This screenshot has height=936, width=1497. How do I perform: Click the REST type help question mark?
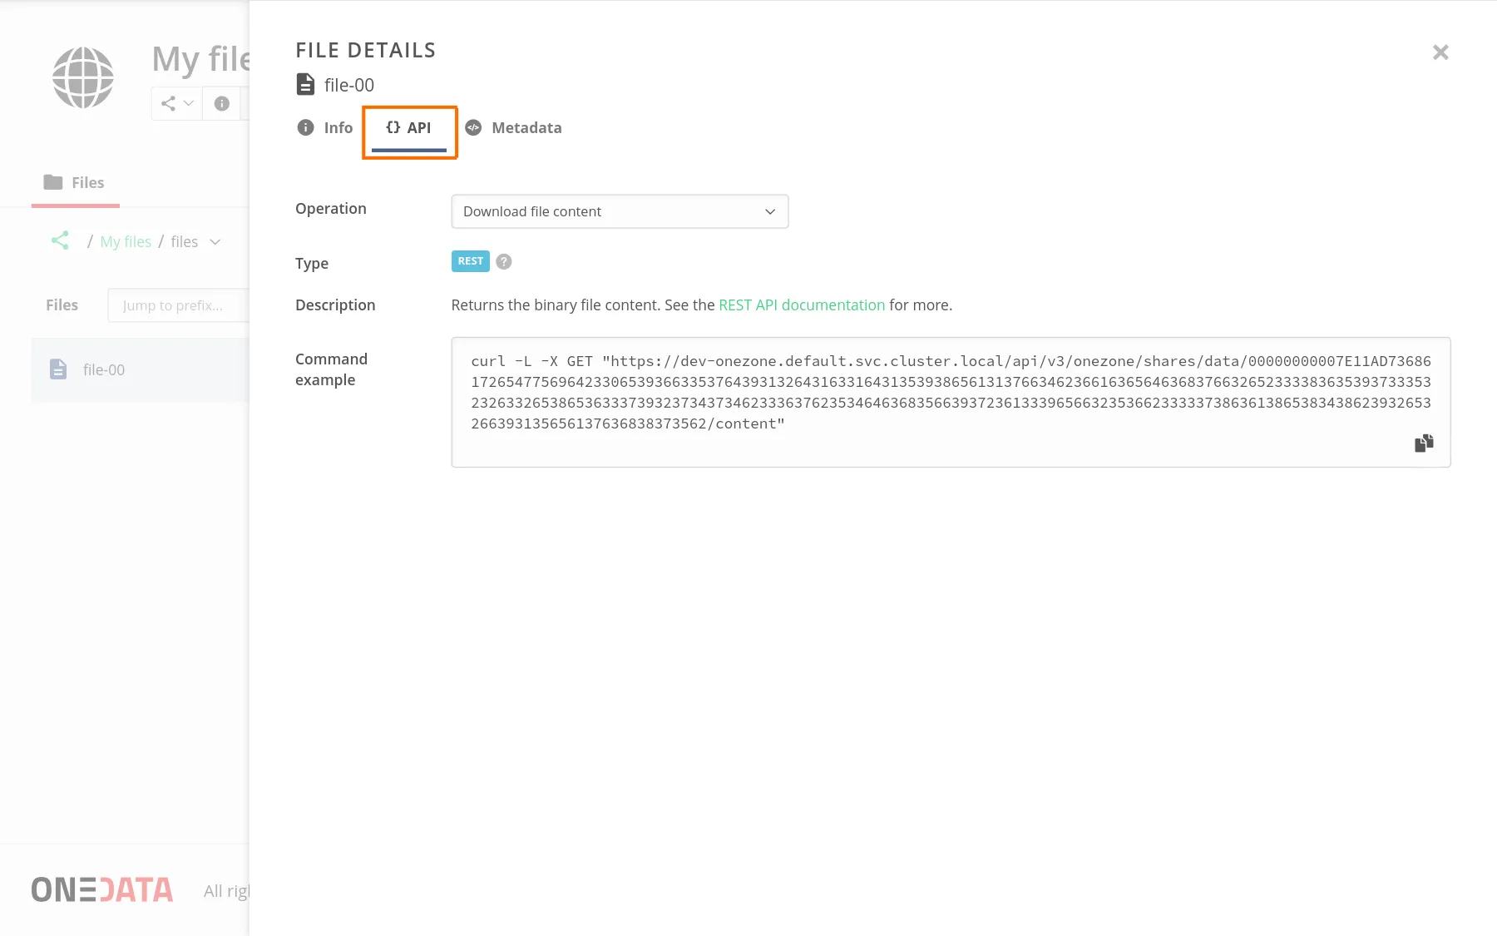504,261
